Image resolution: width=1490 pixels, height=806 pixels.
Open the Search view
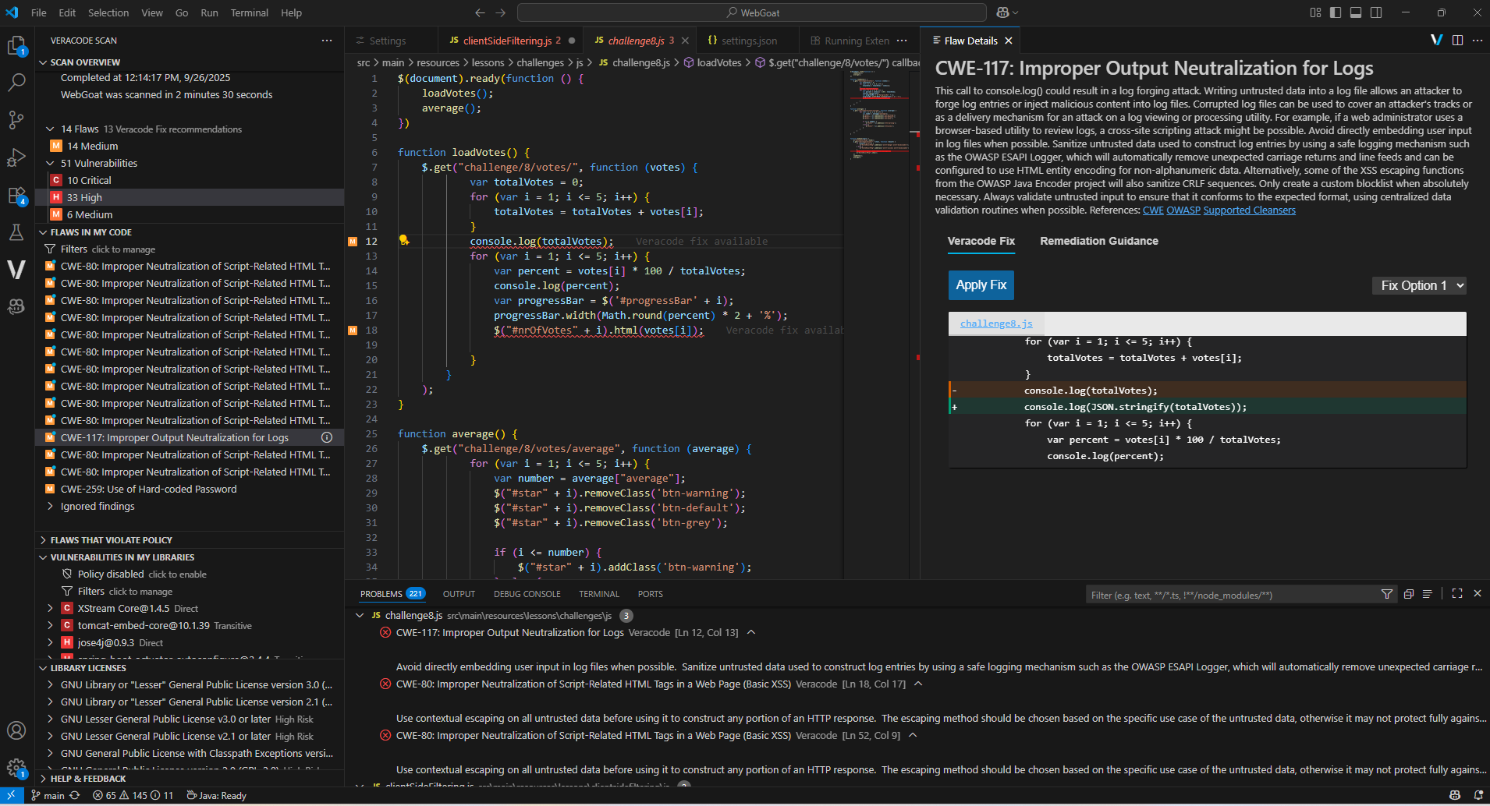point(16,82)
